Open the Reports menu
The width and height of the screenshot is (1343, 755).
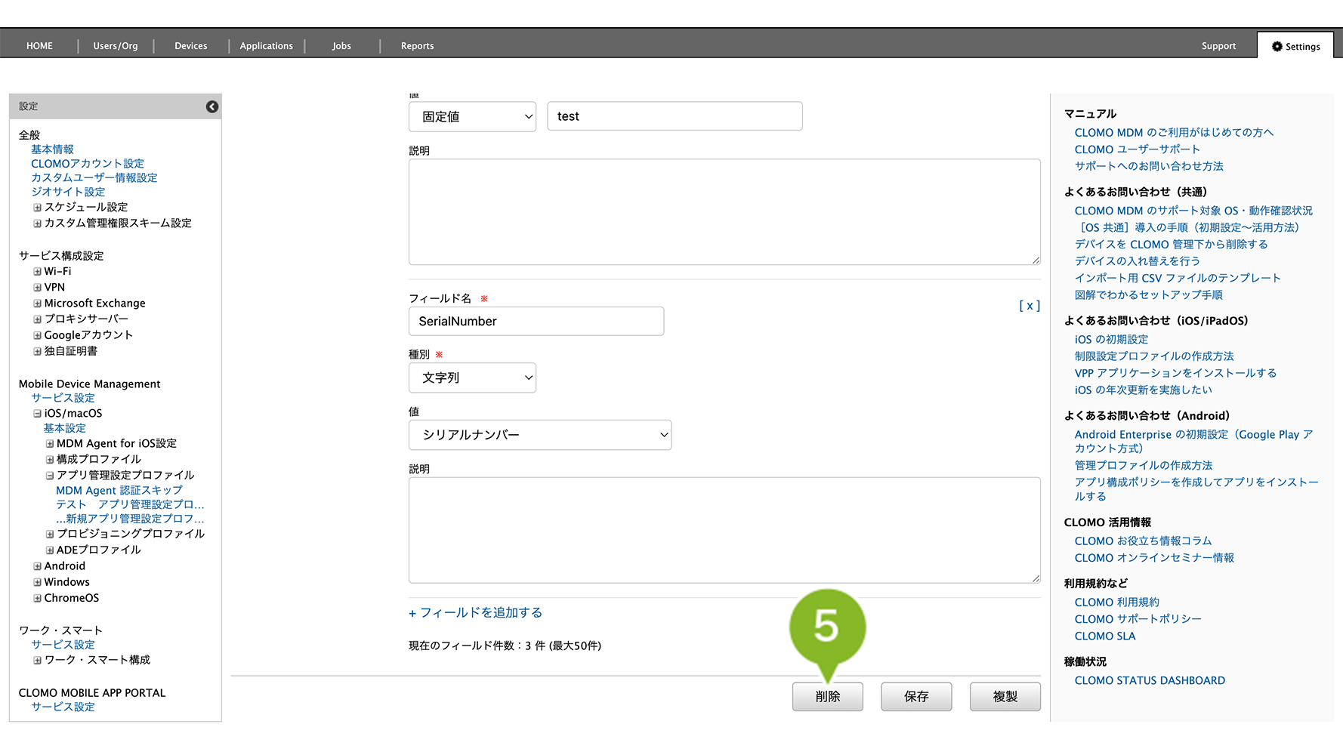(x=417, y=46)
